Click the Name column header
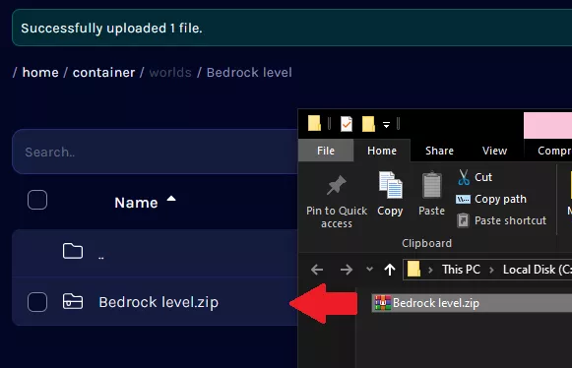 (136, 203)
